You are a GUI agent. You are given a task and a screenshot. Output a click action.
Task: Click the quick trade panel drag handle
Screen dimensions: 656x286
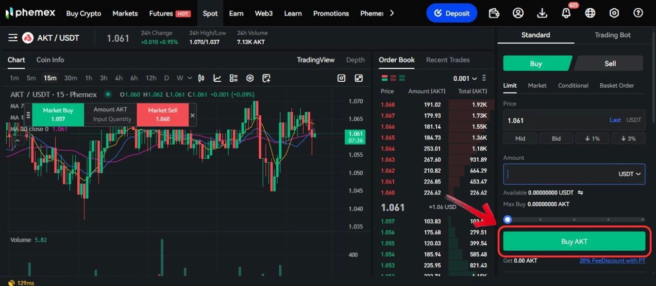[x=28, y=115]
